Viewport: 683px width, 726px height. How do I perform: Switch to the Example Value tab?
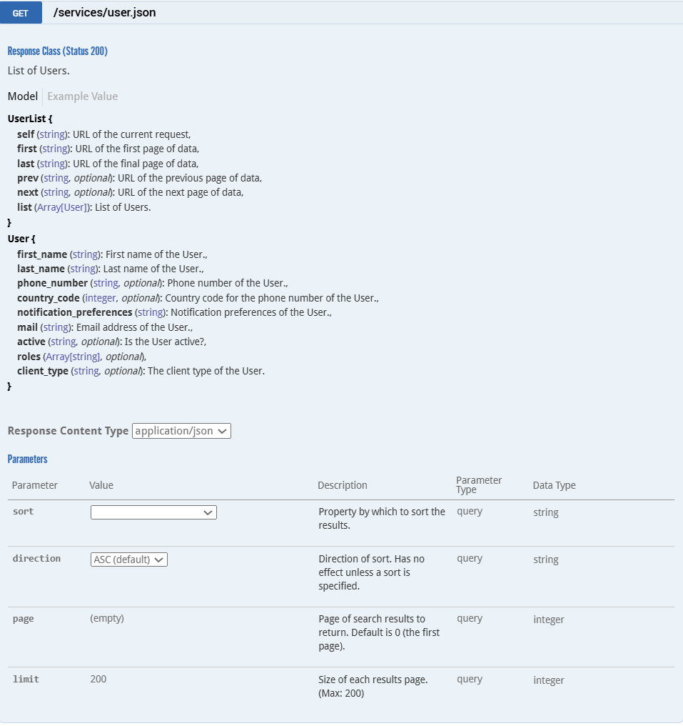tap(82, 96)
